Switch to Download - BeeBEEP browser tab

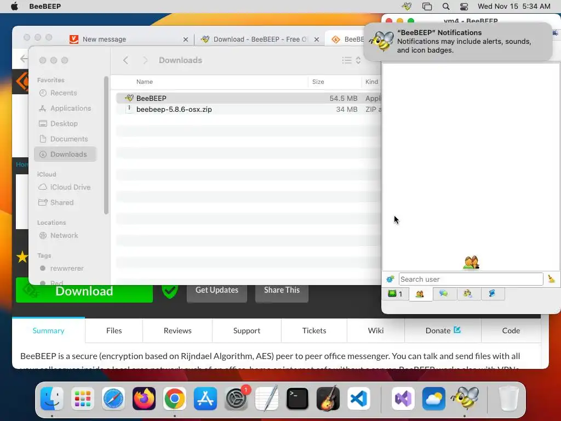(x=260, y=39)
